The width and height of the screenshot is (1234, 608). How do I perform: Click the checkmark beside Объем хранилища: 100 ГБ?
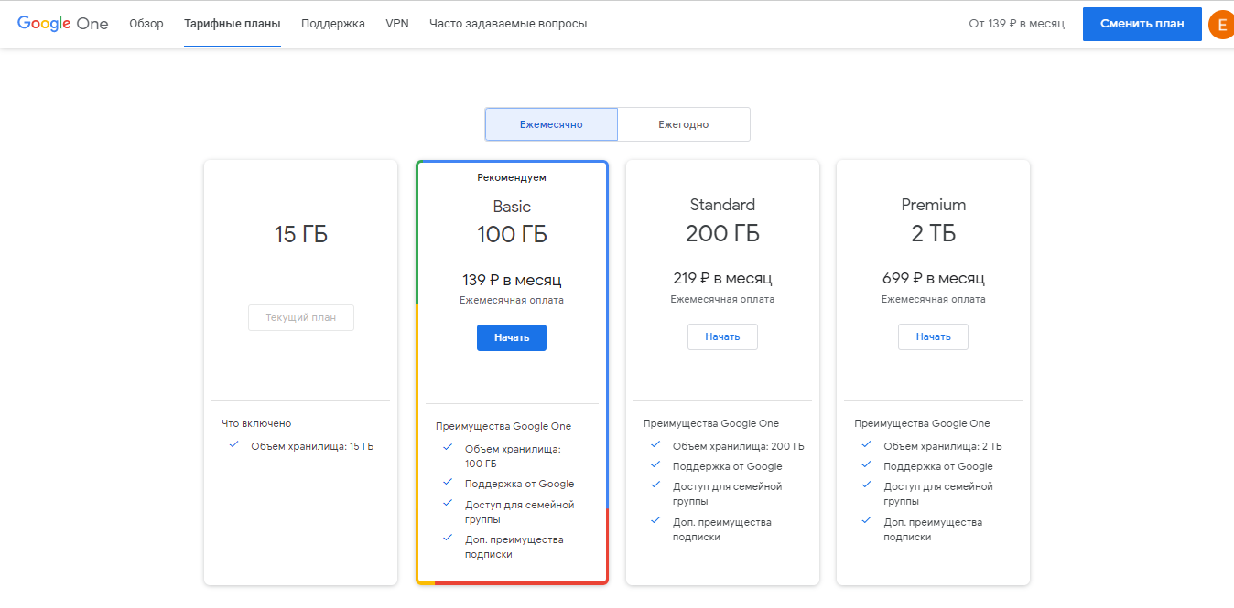click(448, 447)
